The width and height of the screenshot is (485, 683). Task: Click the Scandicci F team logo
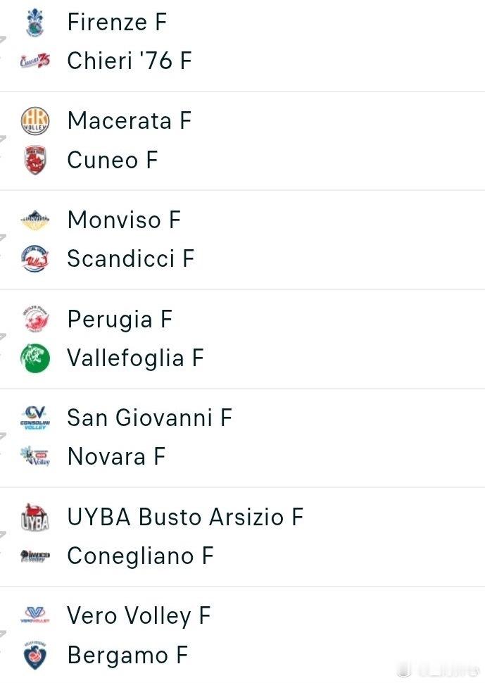[34, 259]
